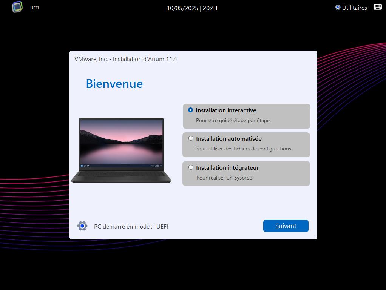Viewport: 386px width, 290px height.
Task: Click text 'Pour être guidé étape par étape.'
Action: point(233,120)
